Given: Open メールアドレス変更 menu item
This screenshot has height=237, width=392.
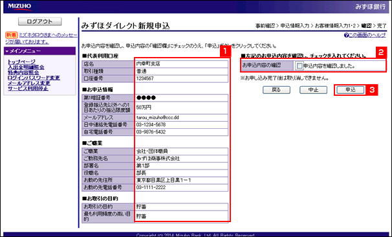Looking at the screenshot, I should pyautogui.click(x=29, y=83).
